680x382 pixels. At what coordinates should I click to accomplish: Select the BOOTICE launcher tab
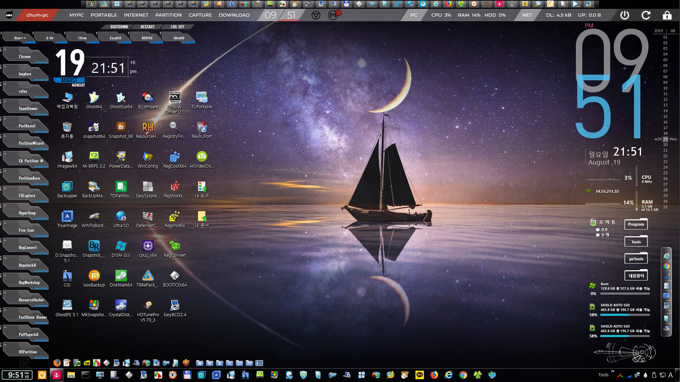(x=147, y=38)
